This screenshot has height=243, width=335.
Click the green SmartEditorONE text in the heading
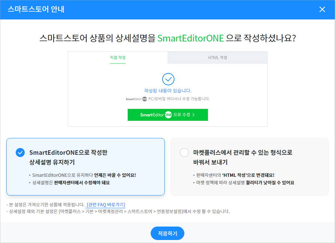pyautogui.click(x=191, y=39)
